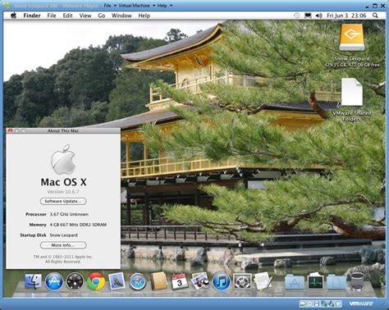Click the 4 GB 667 MHz DDR2 SDRAM text

[78, 225]
